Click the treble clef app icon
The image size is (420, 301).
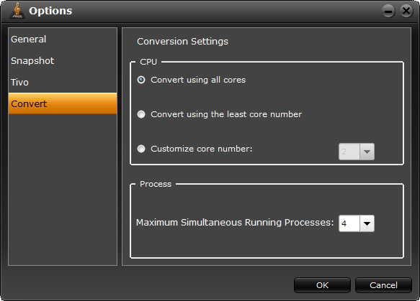(17, 11)
